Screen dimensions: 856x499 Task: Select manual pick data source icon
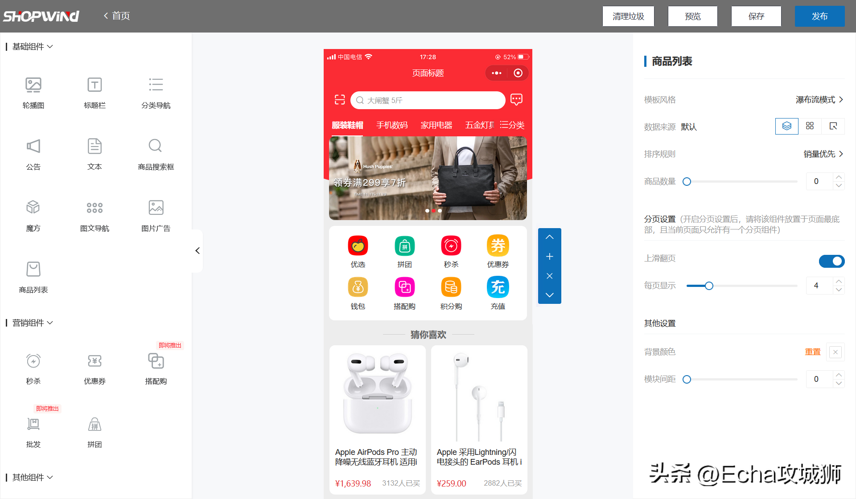click(x=833, y=126)
